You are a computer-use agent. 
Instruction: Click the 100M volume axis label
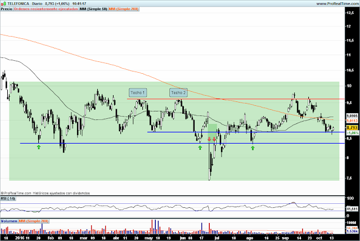351,222
